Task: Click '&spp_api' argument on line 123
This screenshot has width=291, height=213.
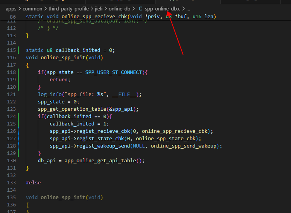Action: click(x=121, y=109)
